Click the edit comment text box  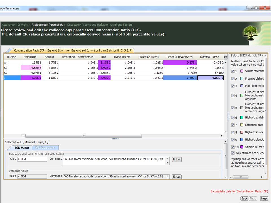(114, 161)
